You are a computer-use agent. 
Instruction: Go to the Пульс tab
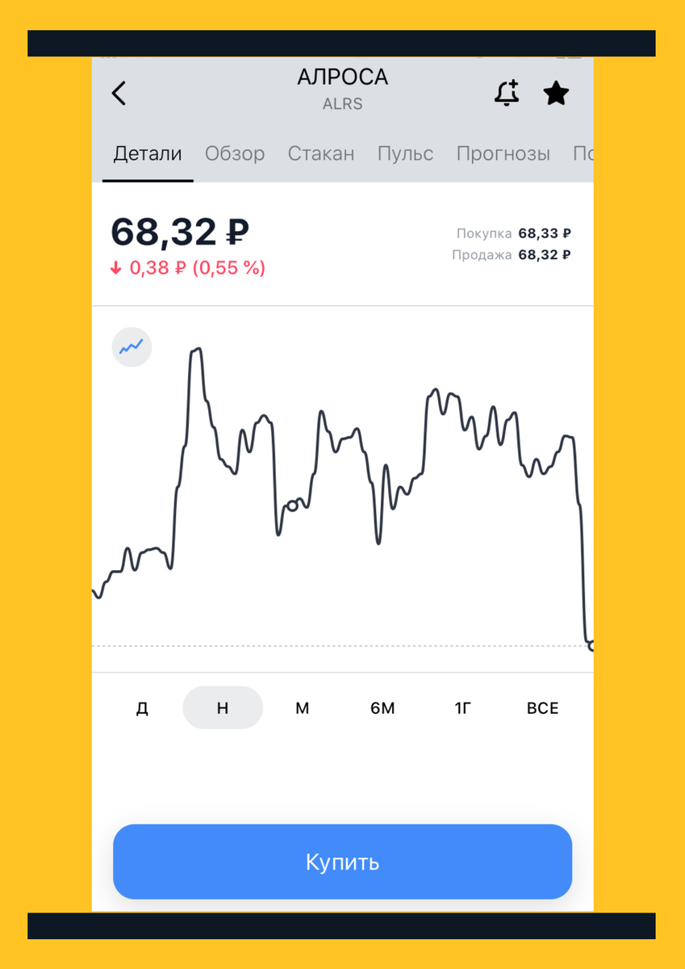[405, 153]
